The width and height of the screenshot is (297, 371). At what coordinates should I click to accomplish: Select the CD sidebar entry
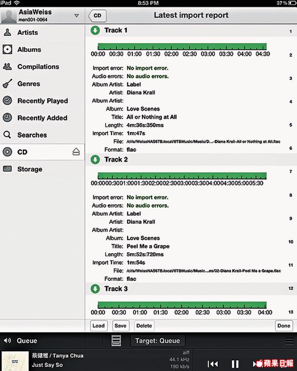(x=42, y=152)
